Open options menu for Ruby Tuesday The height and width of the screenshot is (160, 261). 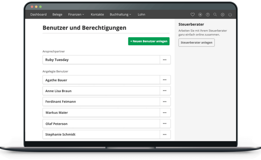click(165, 60)
